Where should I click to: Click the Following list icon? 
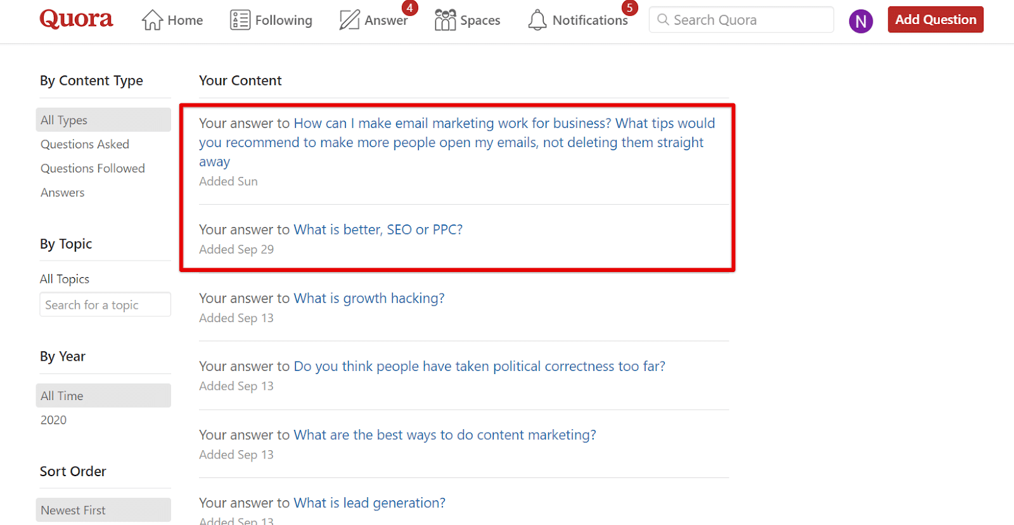tap(240, 20)
